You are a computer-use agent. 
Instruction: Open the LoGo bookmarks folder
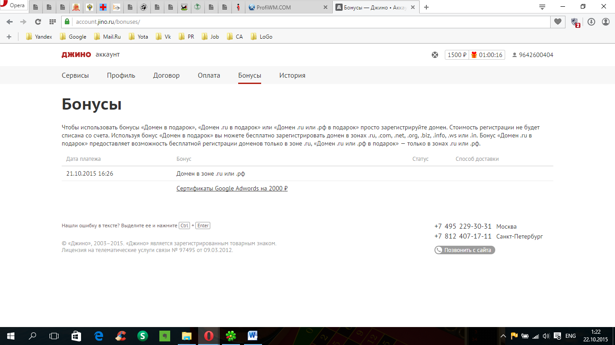(262, 37)
